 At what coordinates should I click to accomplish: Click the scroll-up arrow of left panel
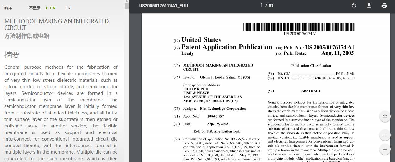coord(126,2)
